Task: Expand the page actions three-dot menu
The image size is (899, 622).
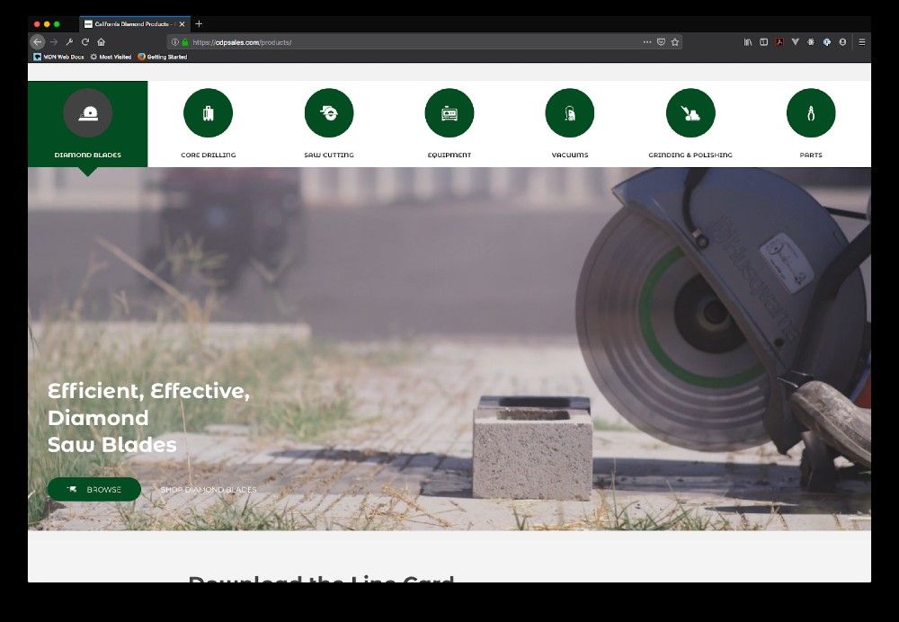Action: click(x=646, y=42)
